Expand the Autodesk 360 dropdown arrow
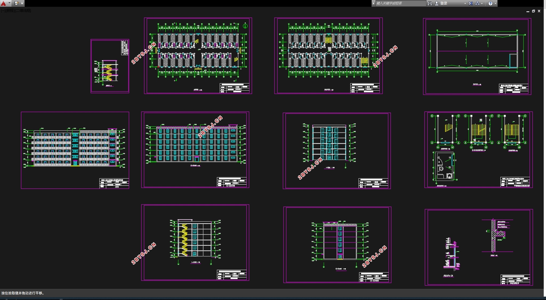 pos(482,3)
